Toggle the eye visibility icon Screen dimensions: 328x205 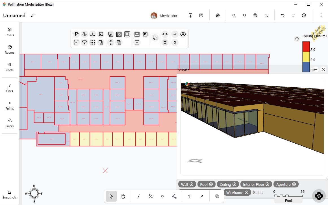[x=183, y=34]
